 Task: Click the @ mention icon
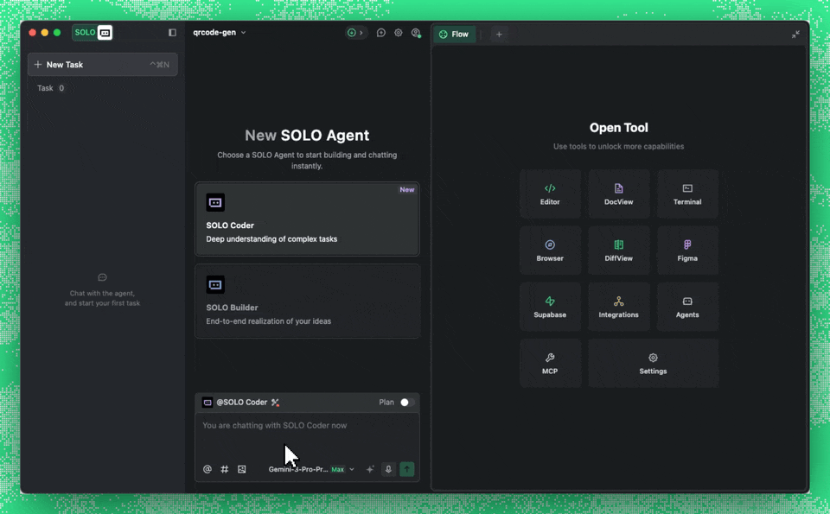point(207,469)
